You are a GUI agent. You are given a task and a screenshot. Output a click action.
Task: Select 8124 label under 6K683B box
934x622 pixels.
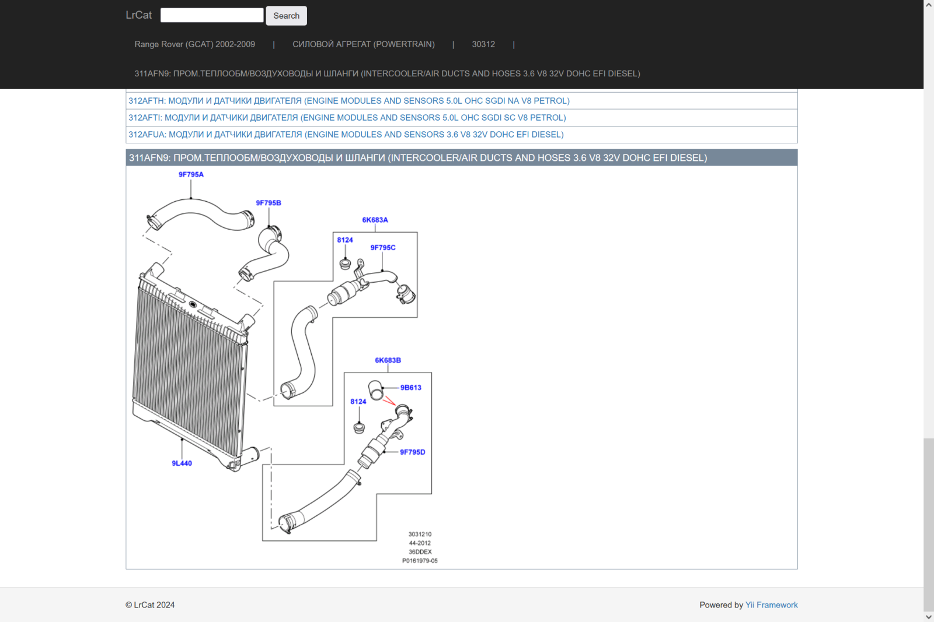point(358,402)
